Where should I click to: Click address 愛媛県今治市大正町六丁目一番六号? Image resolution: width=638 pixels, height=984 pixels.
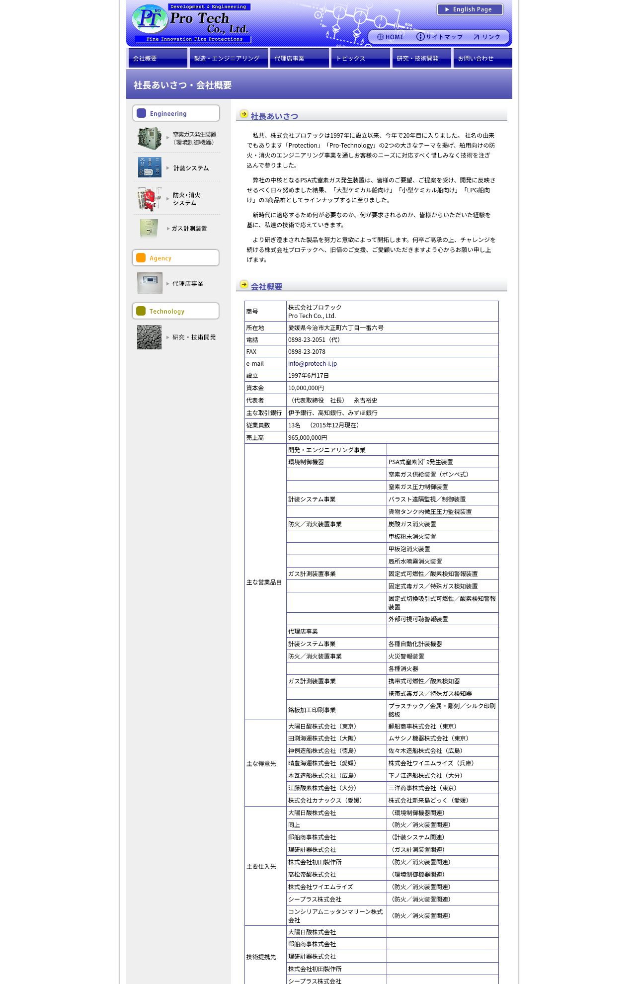[336, 328]
